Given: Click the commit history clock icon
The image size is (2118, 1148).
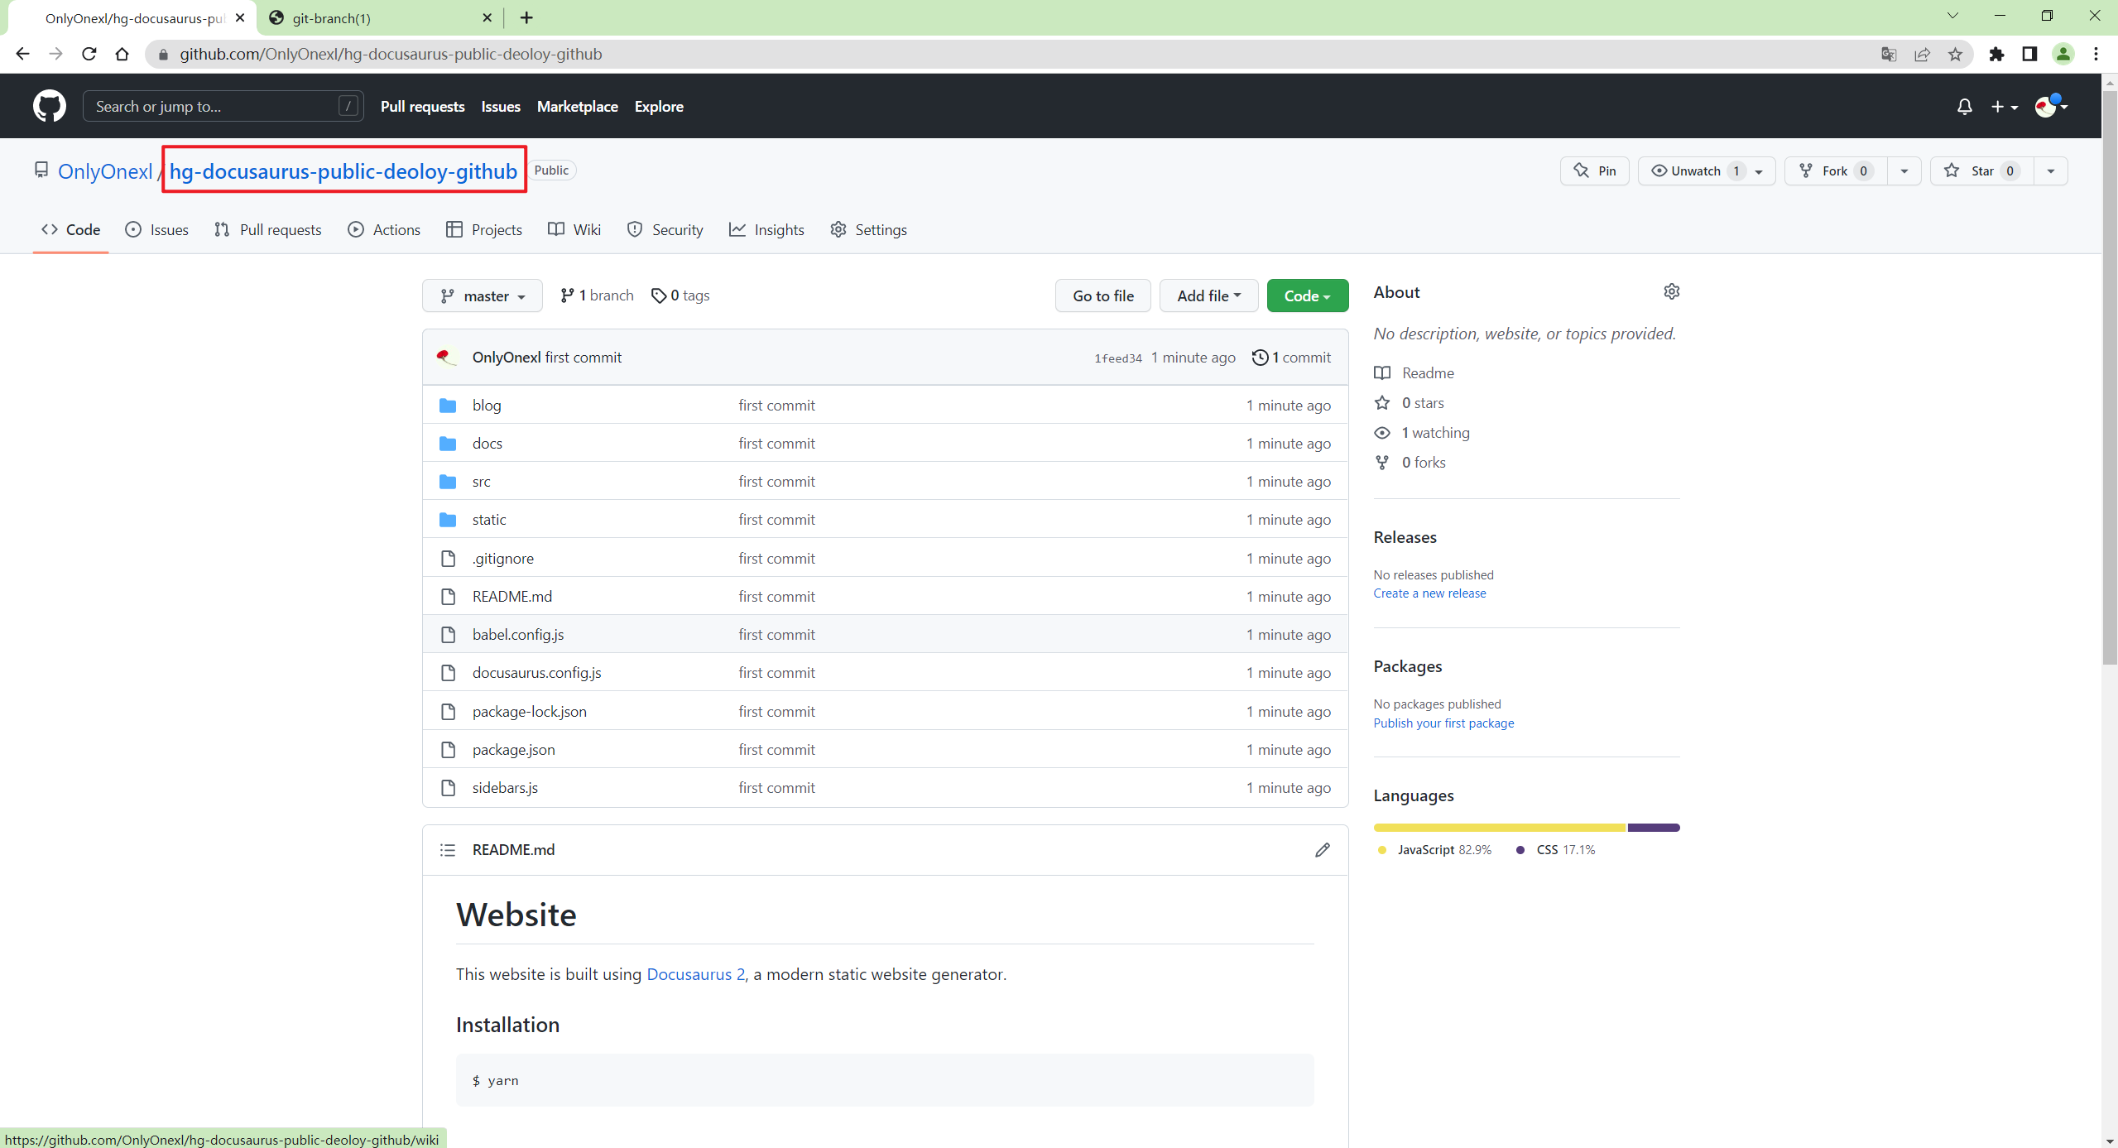Looking at the screenshot, I should tap(1260, 358).
